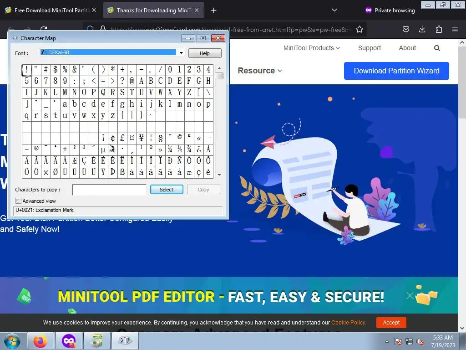Click the taskbar clock showing 5:33 AM
Viewport: 466px width, 350px height.
443,341
